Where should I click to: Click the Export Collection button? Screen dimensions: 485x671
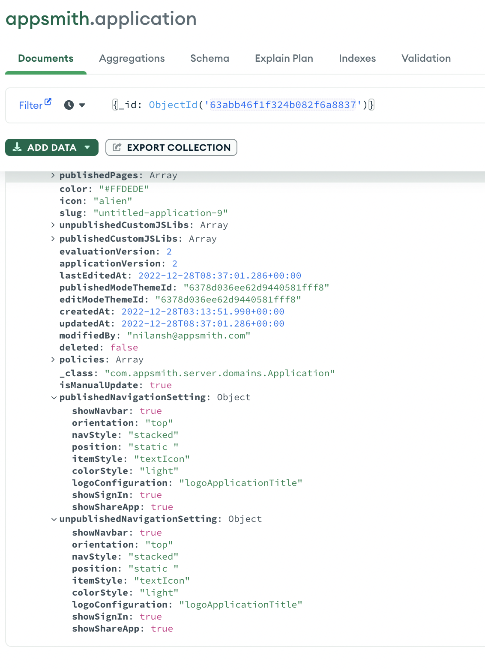pyautogui.click(x=171, y=147)
